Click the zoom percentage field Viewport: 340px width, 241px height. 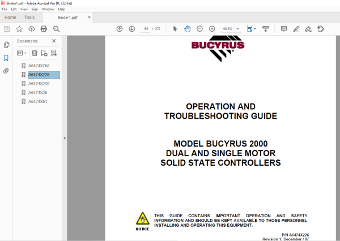pos(227,29)
